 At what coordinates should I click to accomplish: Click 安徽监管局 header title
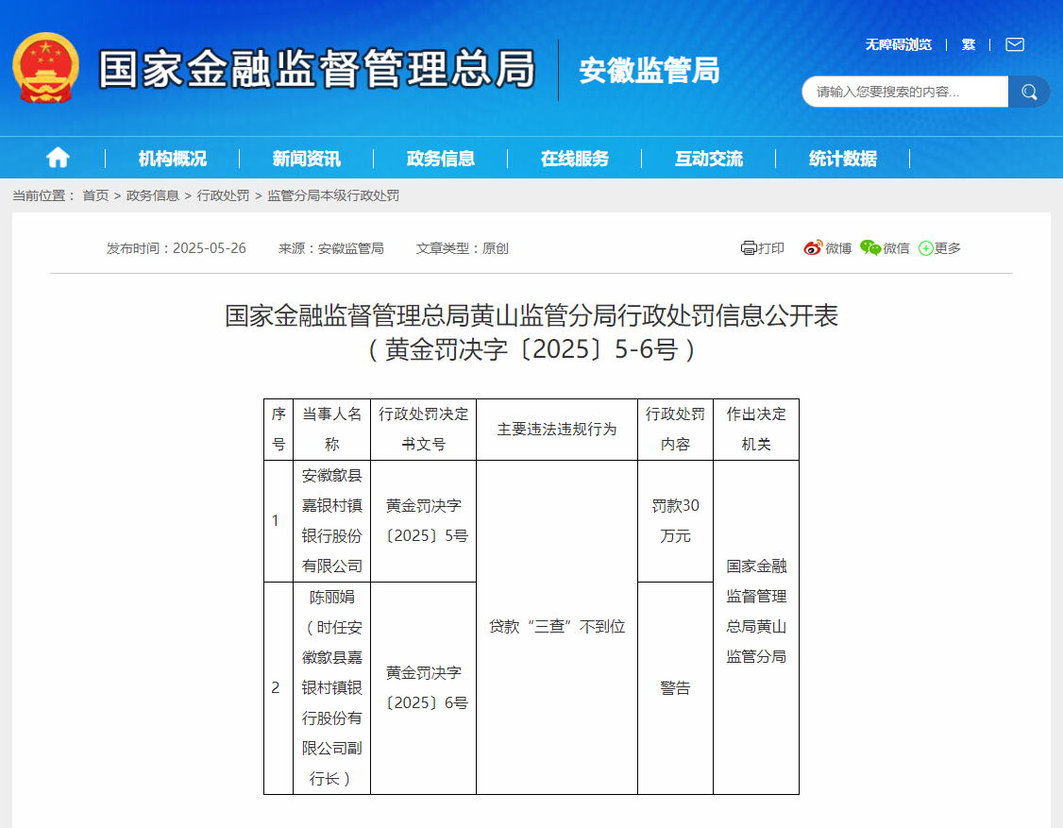(x=649, y=70)
